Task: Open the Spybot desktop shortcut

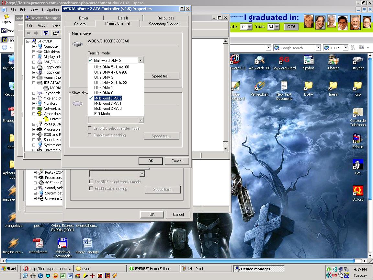Action: pos(309,63)
